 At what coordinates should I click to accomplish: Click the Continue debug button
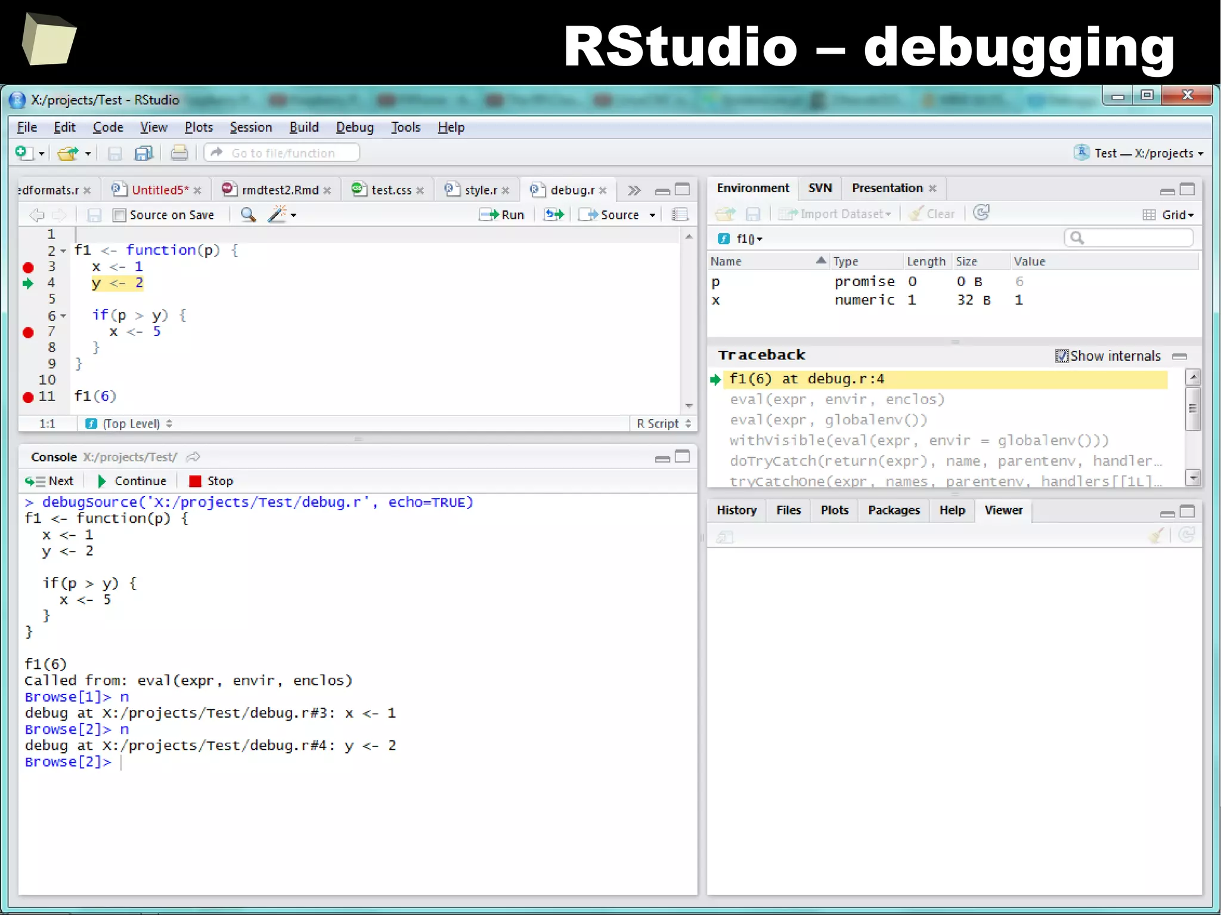pos(132,481)
